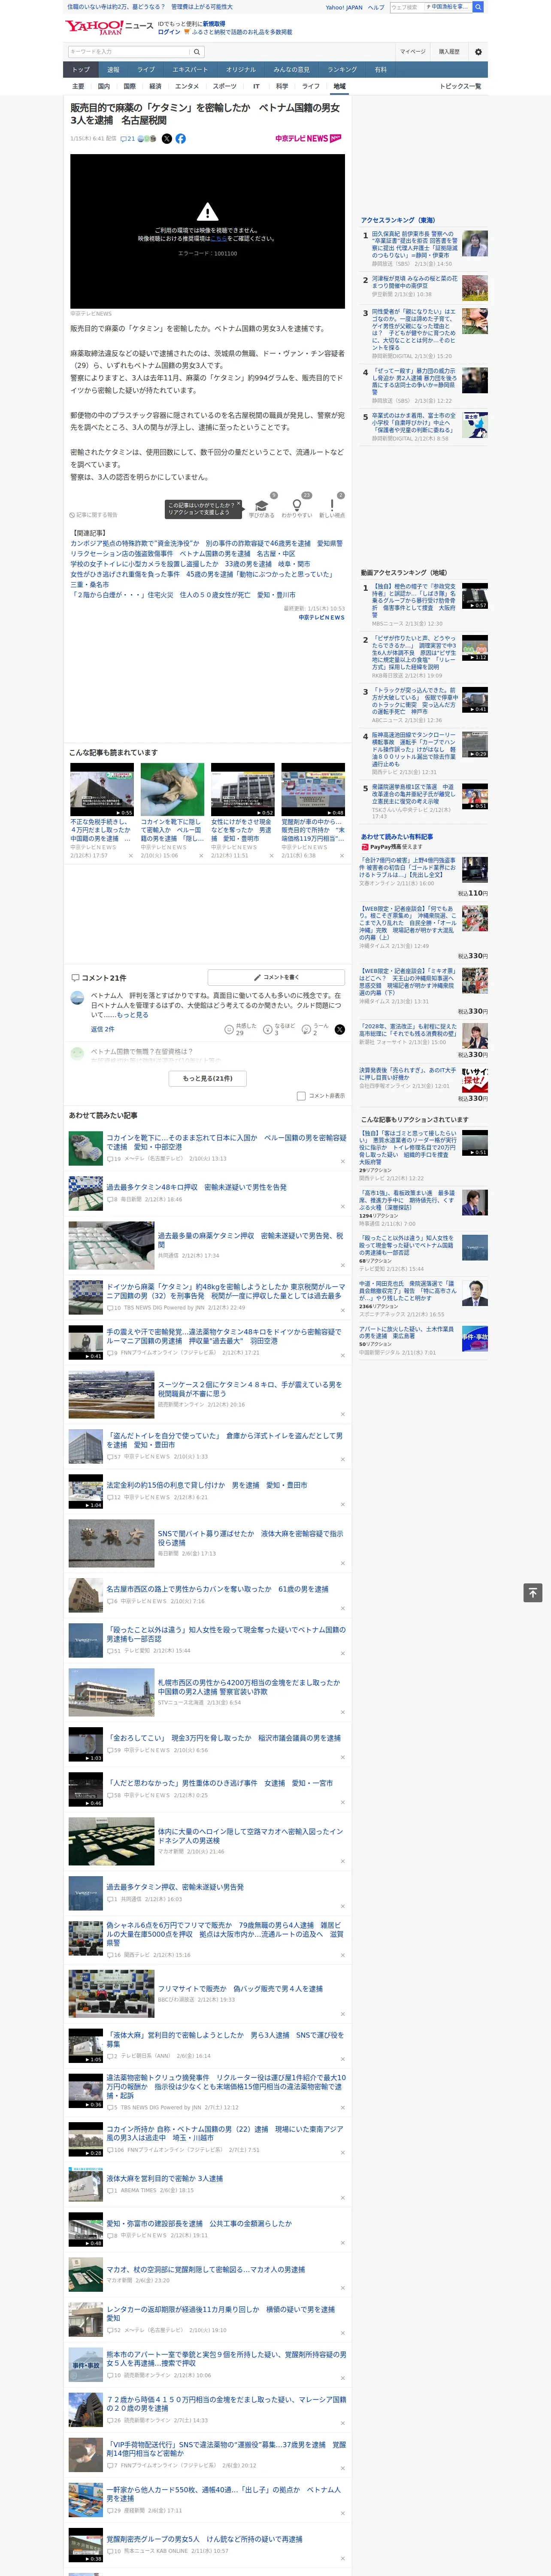Open the ライブ tab in dark navigation bar

146,70
